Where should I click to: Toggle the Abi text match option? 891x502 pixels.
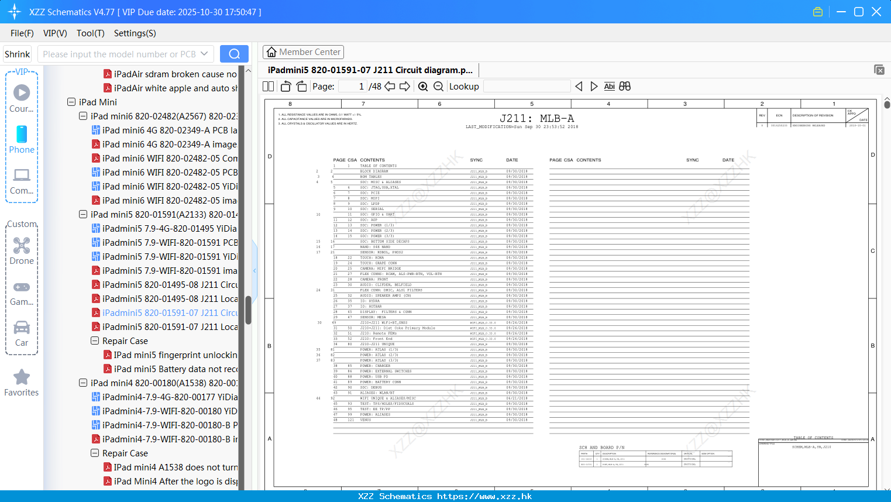tap(609, 86)
